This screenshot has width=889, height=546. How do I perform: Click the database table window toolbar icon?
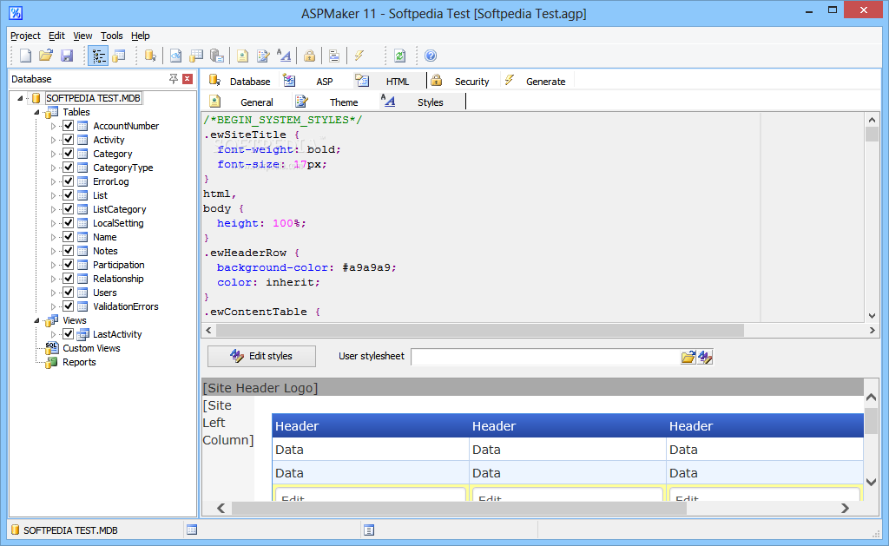(119, 56)
